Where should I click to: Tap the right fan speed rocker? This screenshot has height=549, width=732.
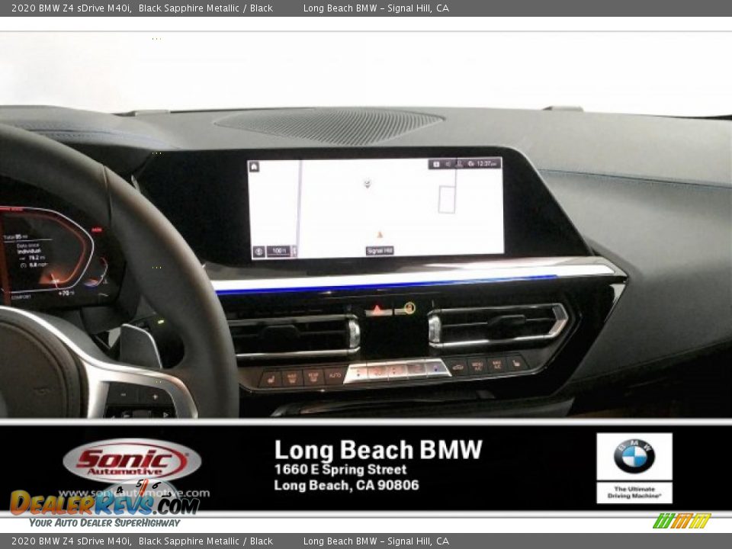click(416, 369)
